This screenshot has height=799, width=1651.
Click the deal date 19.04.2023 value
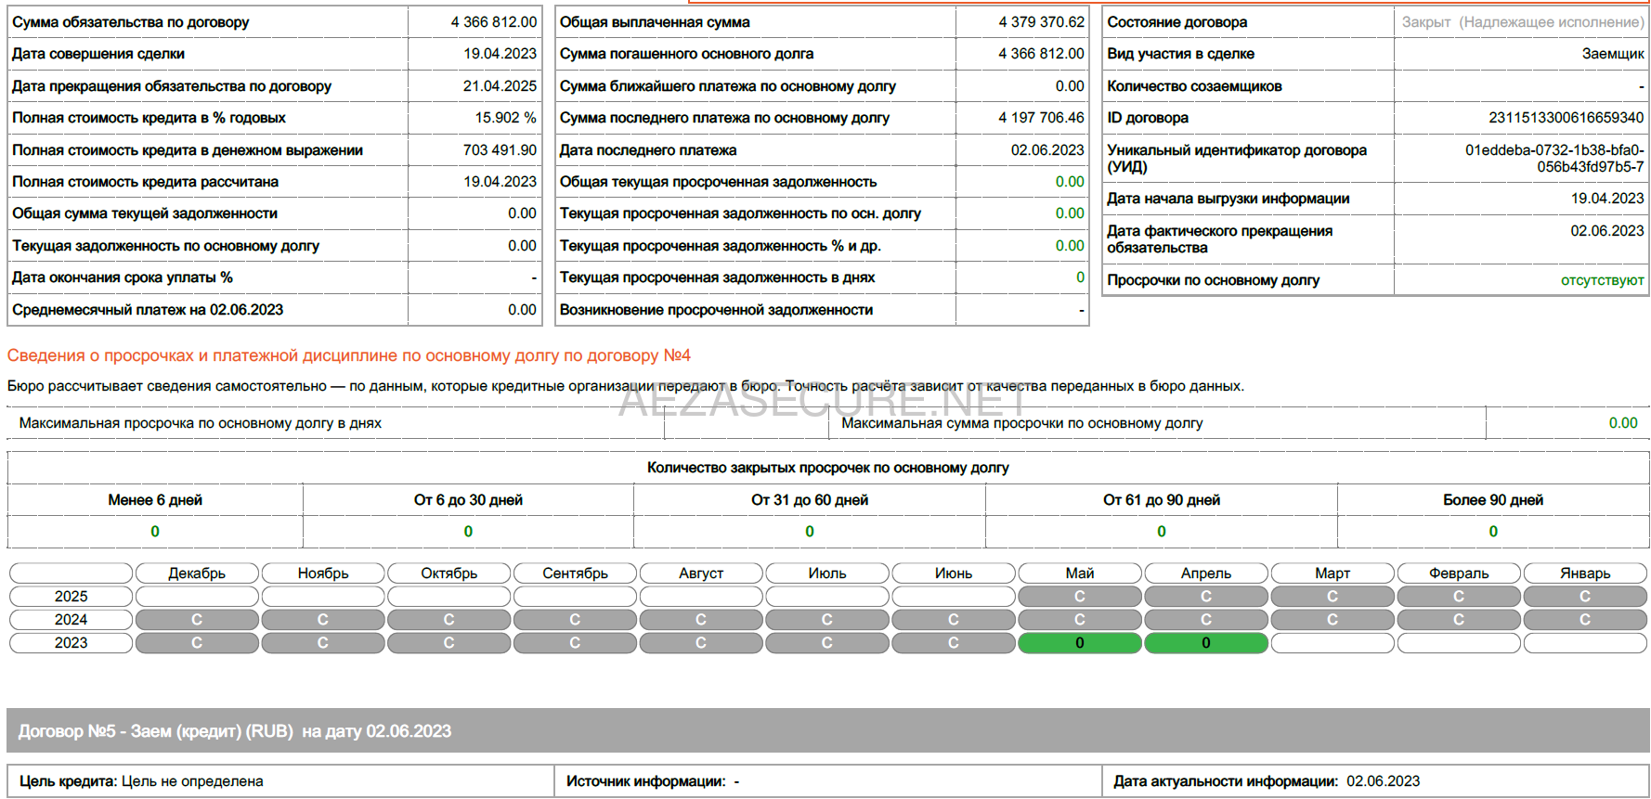[500, 54]
